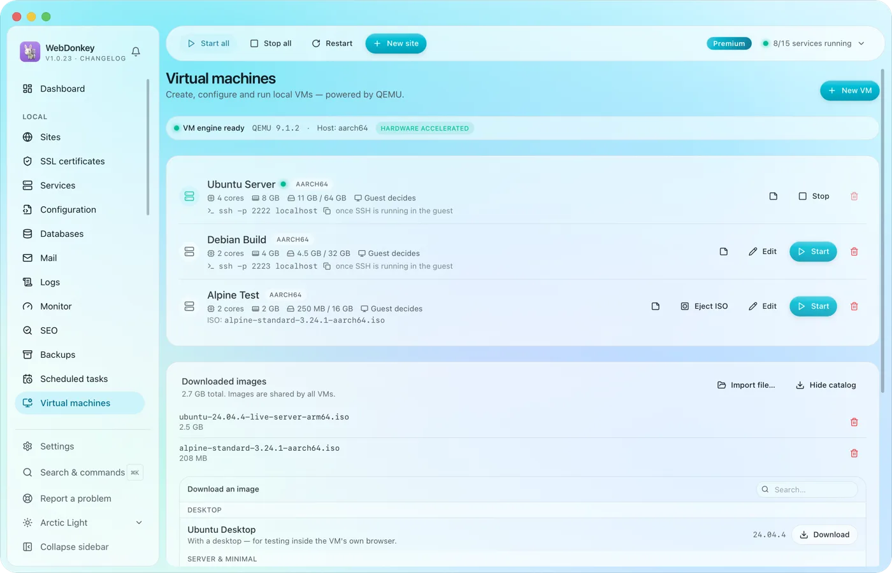Click the Debian Build VM icon
Viewport: 892px width, 573px height.
[x=189, y=251]
